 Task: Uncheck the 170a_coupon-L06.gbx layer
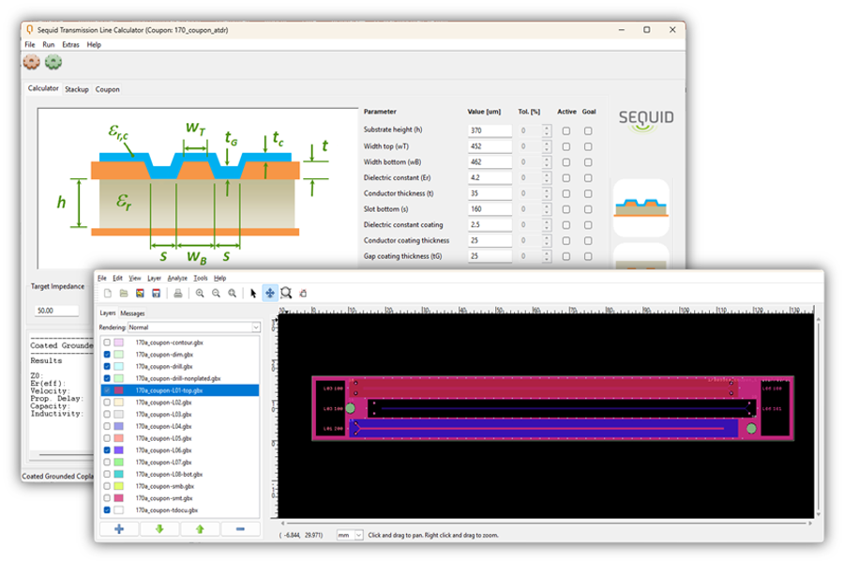pyautogui.click(x=107, y=450)
